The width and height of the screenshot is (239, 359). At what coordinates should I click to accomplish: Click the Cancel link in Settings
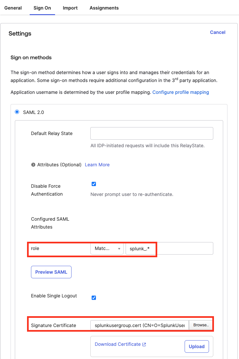[218, 32]
